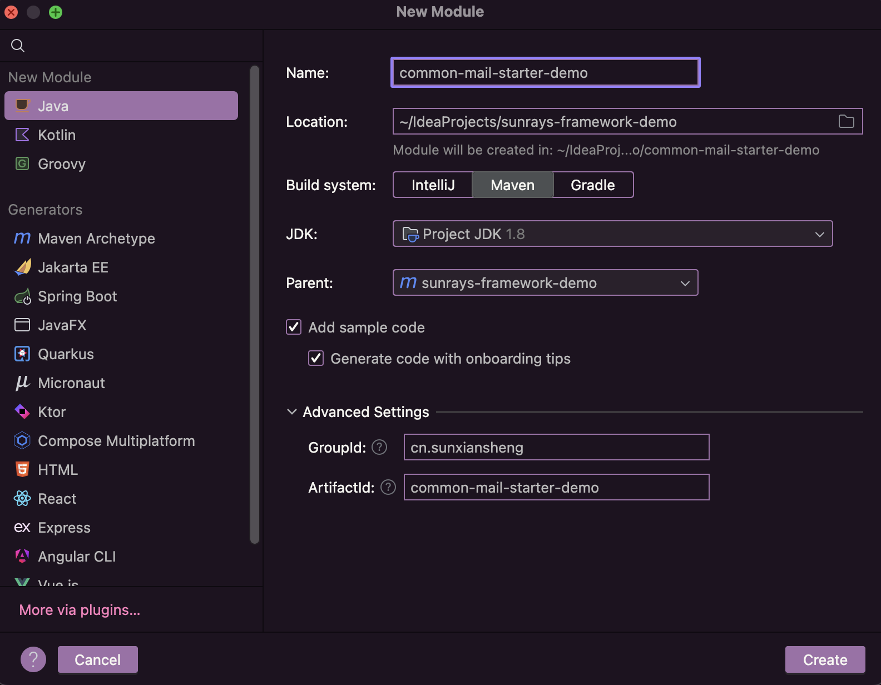881x685 pixels.
Task: Click the Advanced Settings heading text
Action: (366, 412)
